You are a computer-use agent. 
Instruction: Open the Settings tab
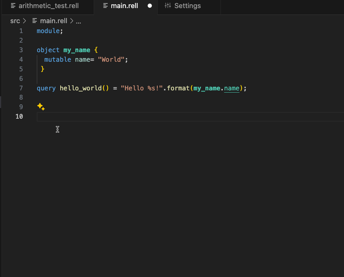187,6
